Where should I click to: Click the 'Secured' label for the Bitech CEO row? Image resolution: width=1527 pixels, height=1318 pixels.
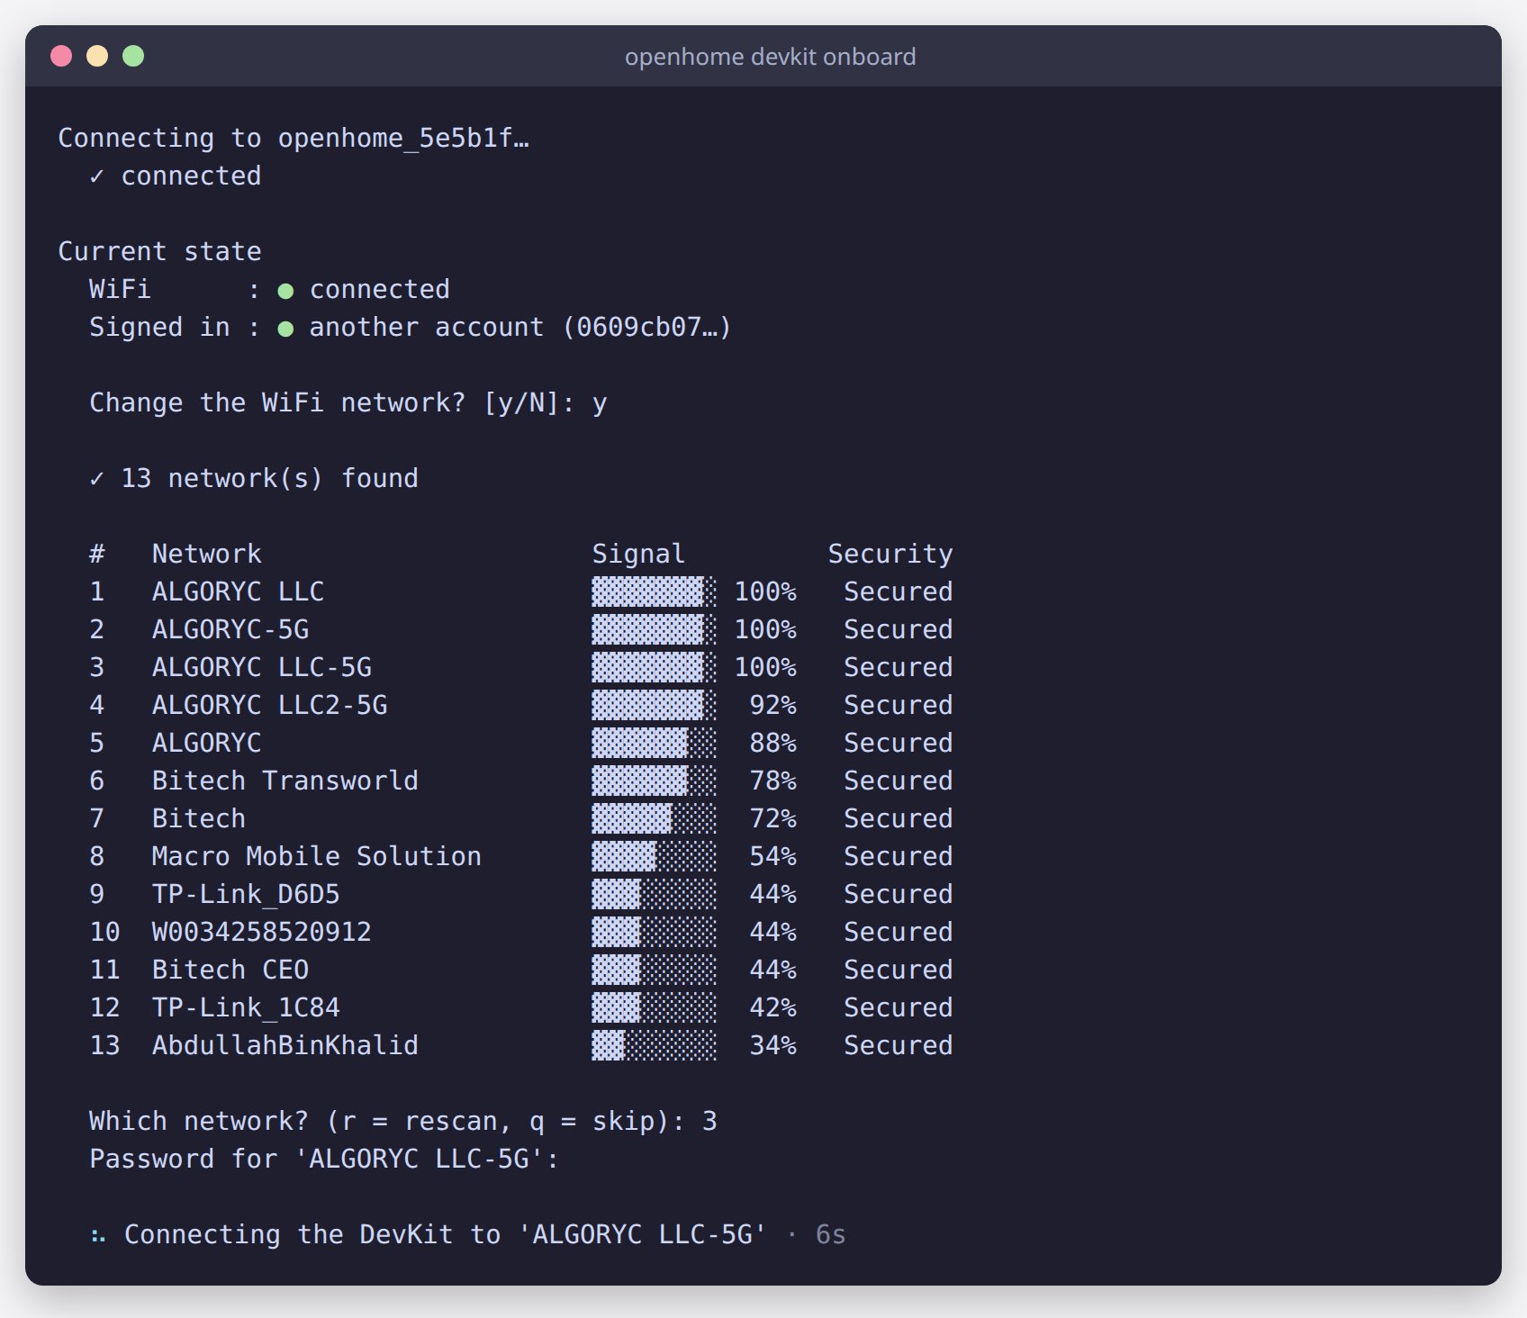point(899,970)
